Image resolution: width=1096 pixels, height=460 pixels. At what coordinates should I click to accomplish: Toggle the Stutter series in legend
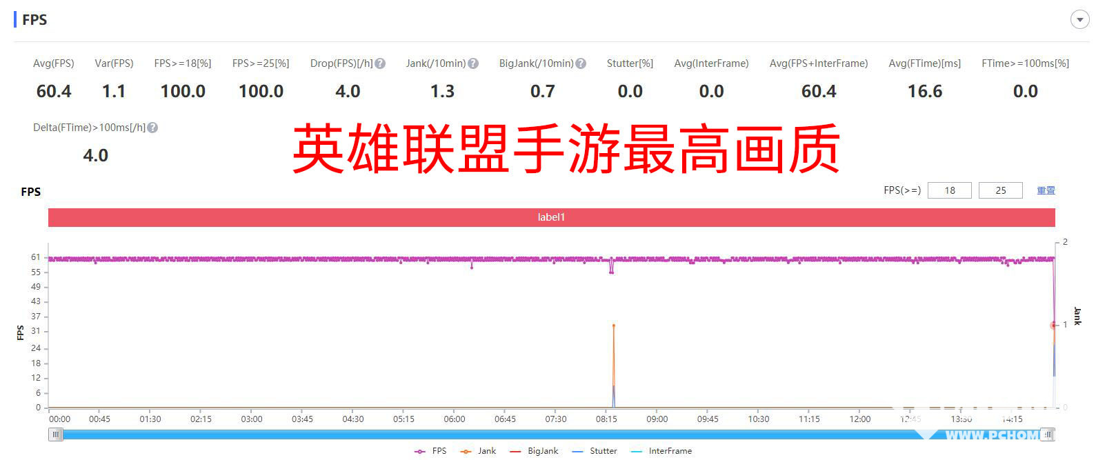[x=595, y=451]
